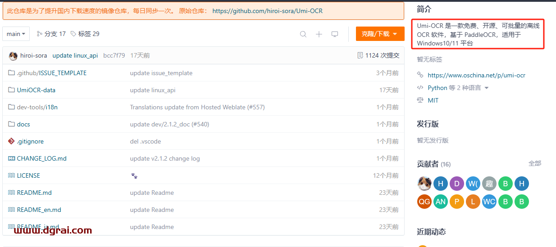Open the paw prints commit for LICENSE

134,175
